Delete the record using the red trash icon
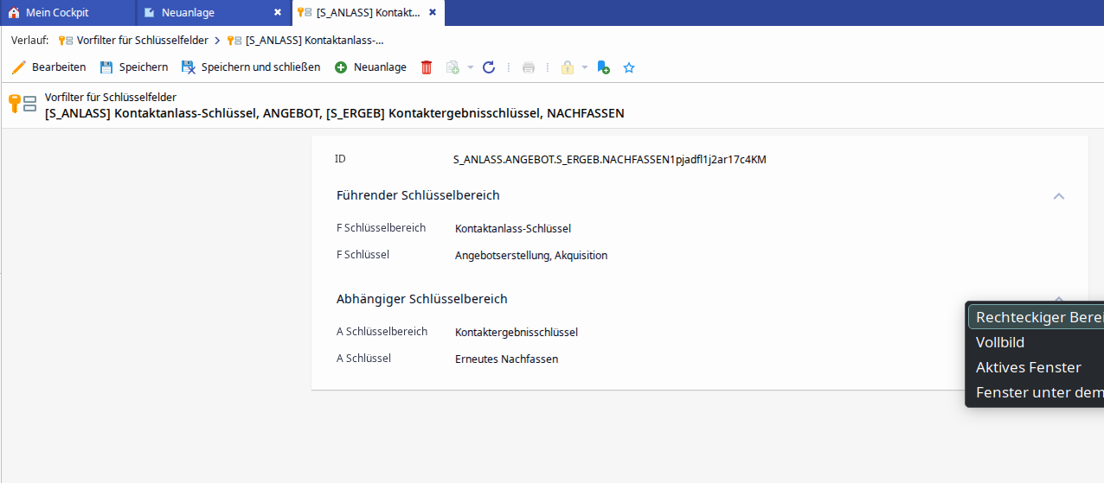This screenshot has height=483, width=1104. point(427,67)
